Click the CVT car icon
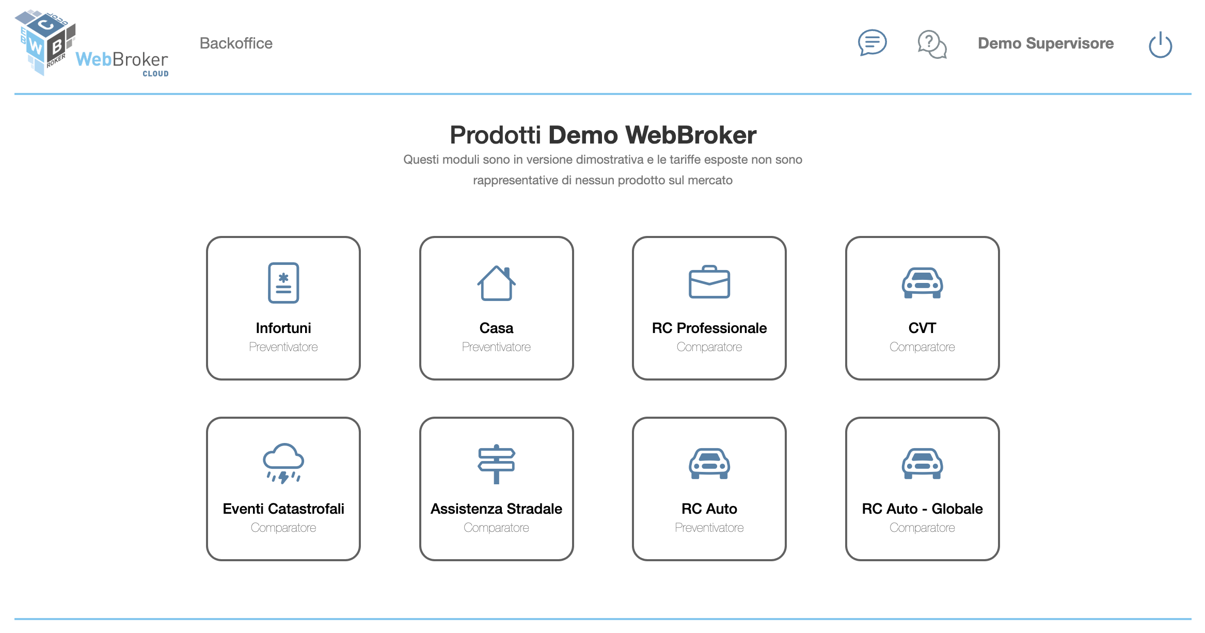Image resolution: width=1205 pixels, height=633 pixels. point(922,283)
